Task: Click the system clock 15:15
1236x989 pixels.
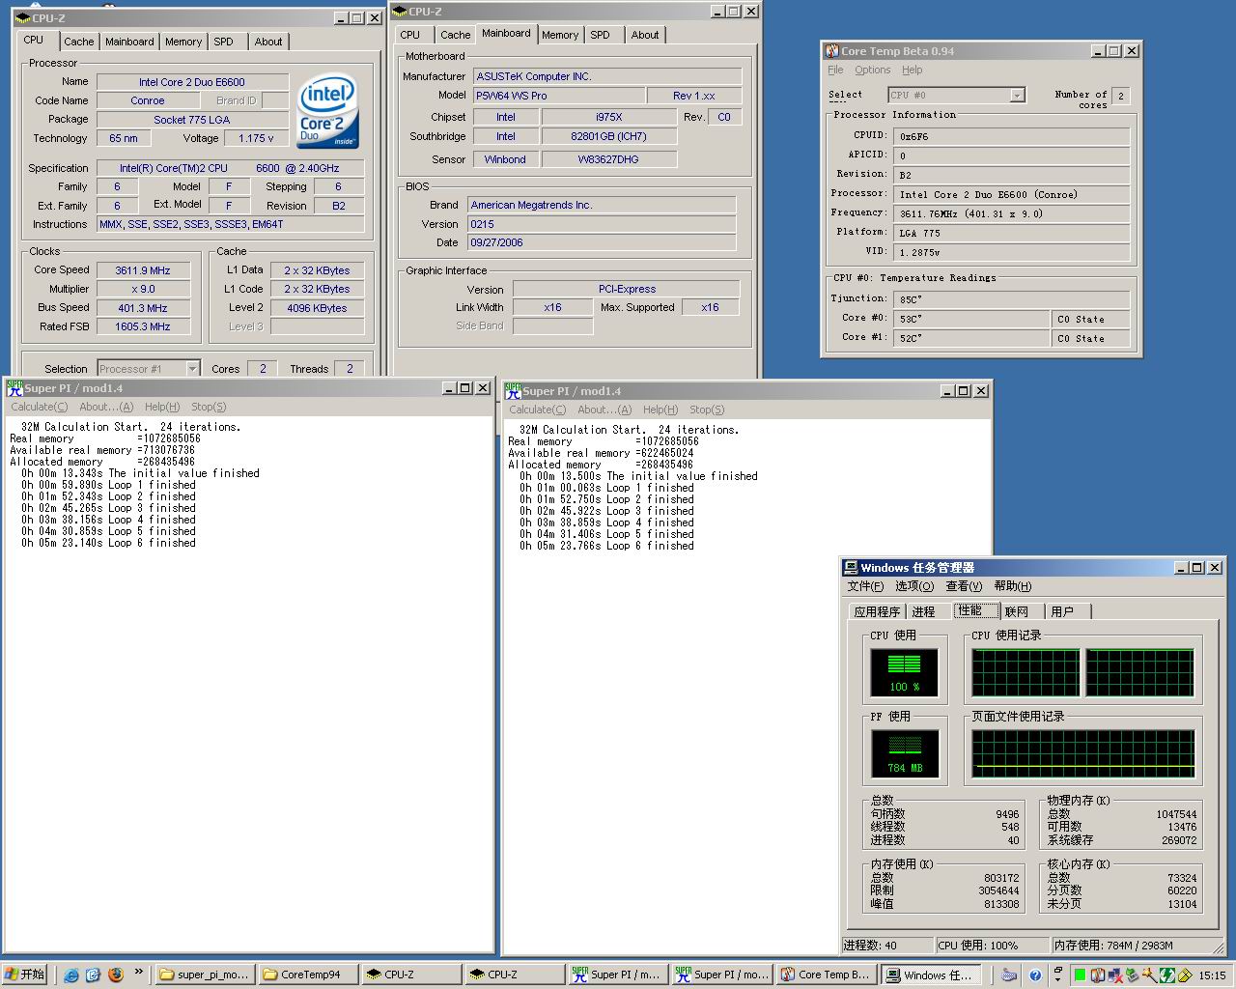Action: click(x=1212, y=975)
